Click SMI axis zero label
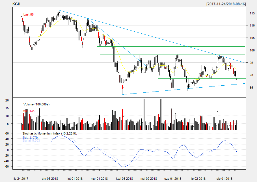Viewport: 257px width, 182px height. click(x=8, y=150)
